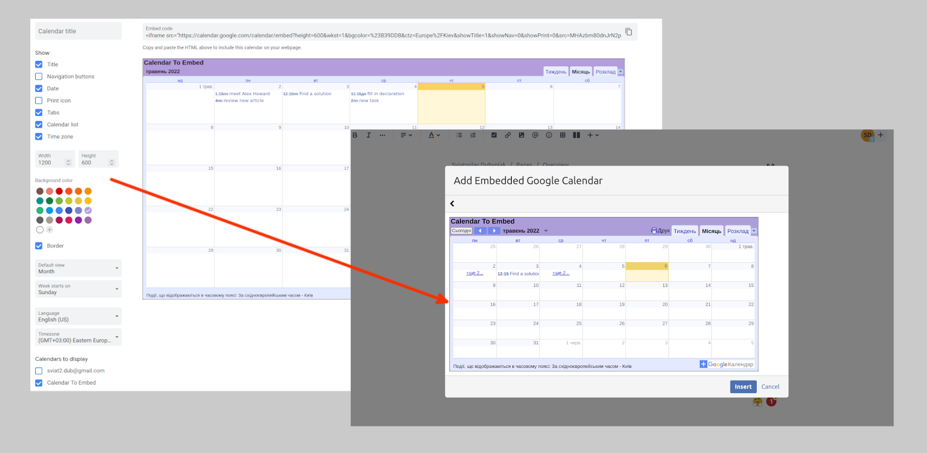The height and width of the screenshot is (453, 927).
Task: Open the insert plus dropdown in the editor toolbar
Action: click(593, 135)
